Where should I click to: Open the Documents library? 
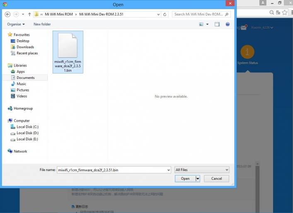[x=23, y=78]
